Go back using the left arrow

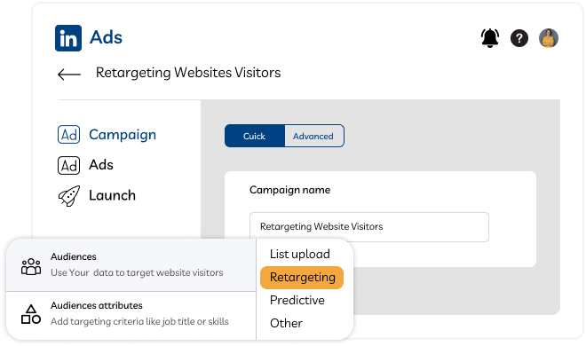pos(69,75)
